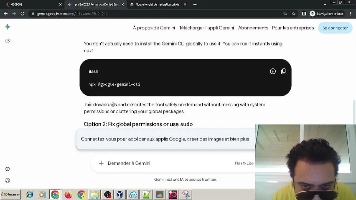Viewport: 356px width, 200px height.
Task: Open the dark app with red arrow in the taskbar
Action: click(160, 194)
